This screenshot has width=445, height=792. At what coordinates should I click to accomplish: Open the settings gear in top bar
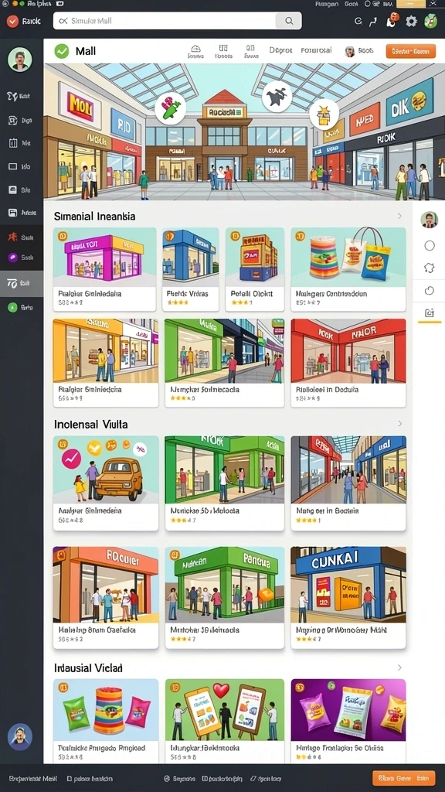(411, 21)
